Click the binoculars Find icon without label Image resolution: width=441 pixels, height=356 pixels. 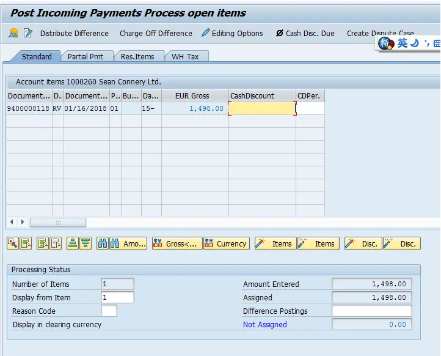(103, 243)
